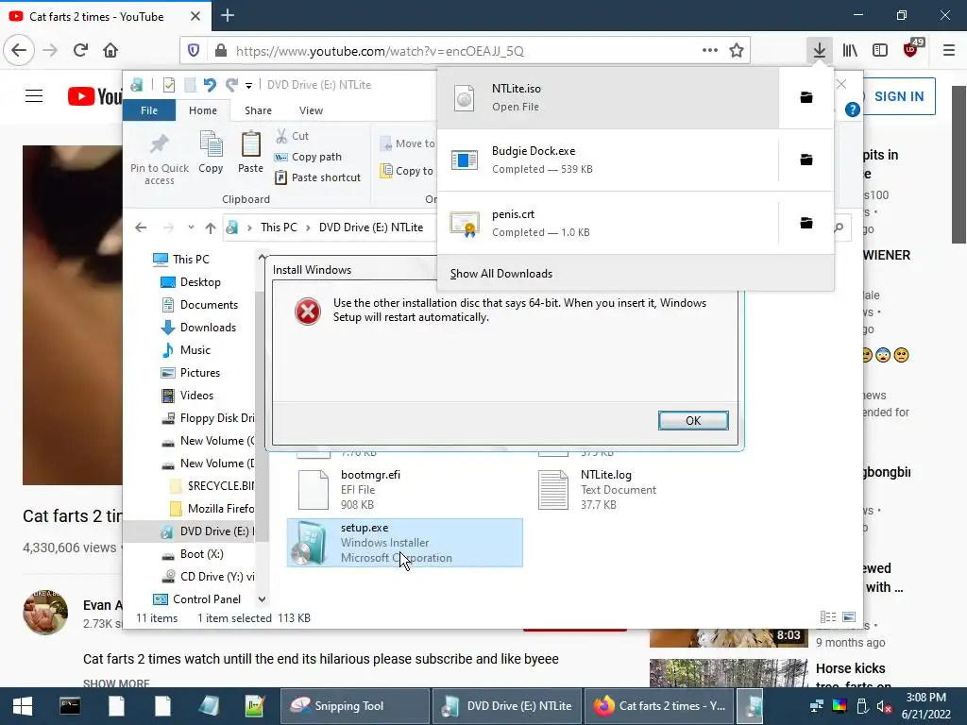Click the YouTube address bar

point(467,51)
